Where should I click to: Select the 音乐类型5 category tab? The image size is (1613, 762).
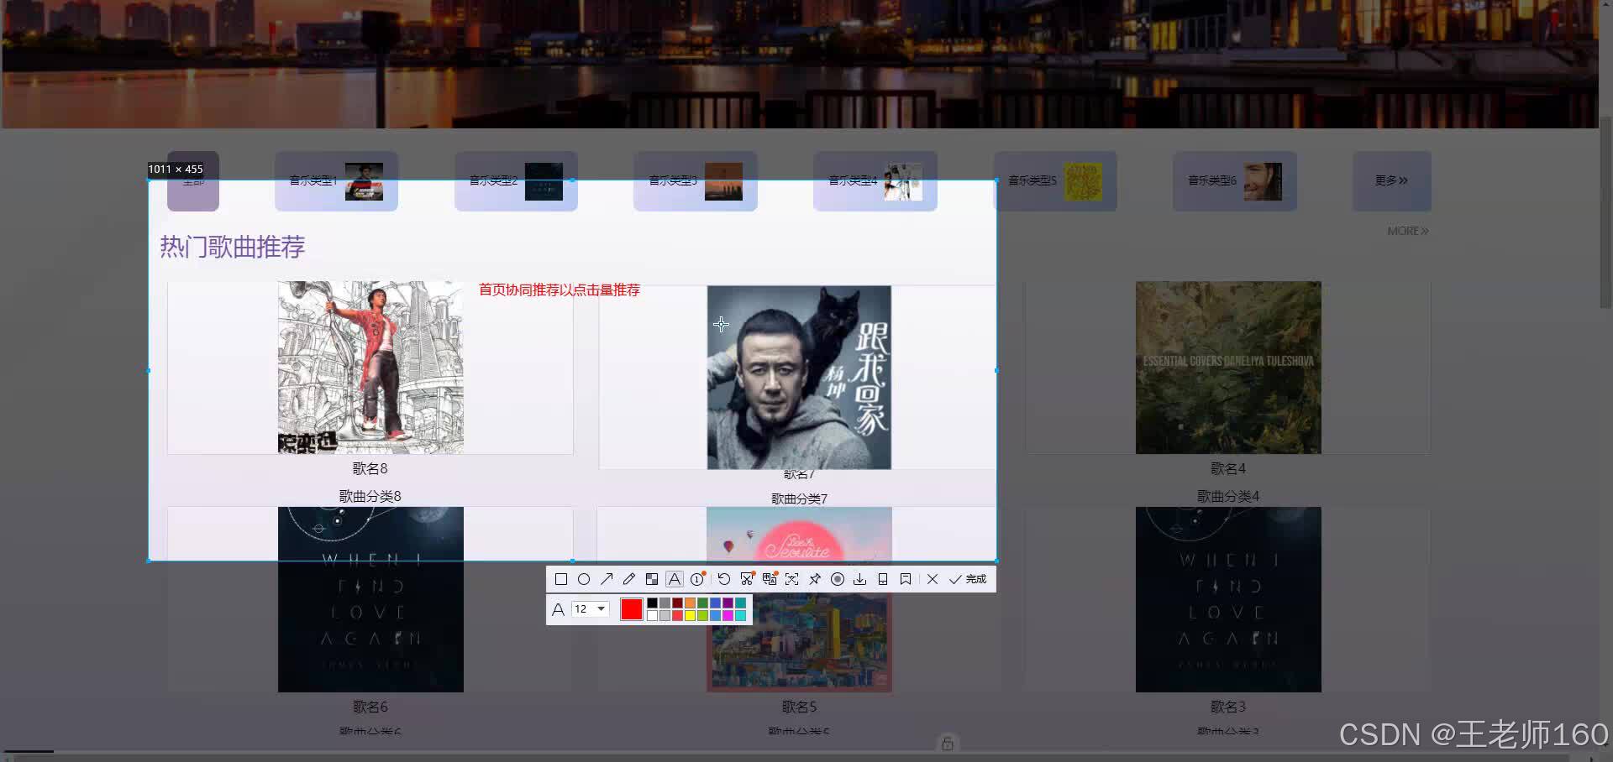(1055, 181)
